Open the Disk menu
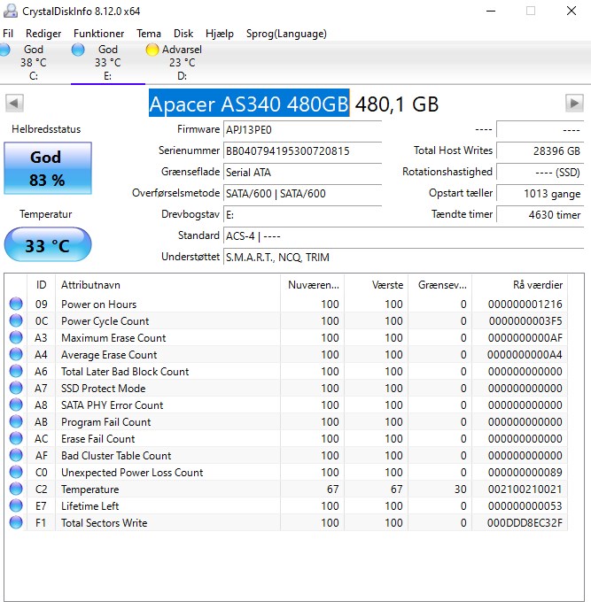This screenshot has width=591, height=609. point(183,34)
